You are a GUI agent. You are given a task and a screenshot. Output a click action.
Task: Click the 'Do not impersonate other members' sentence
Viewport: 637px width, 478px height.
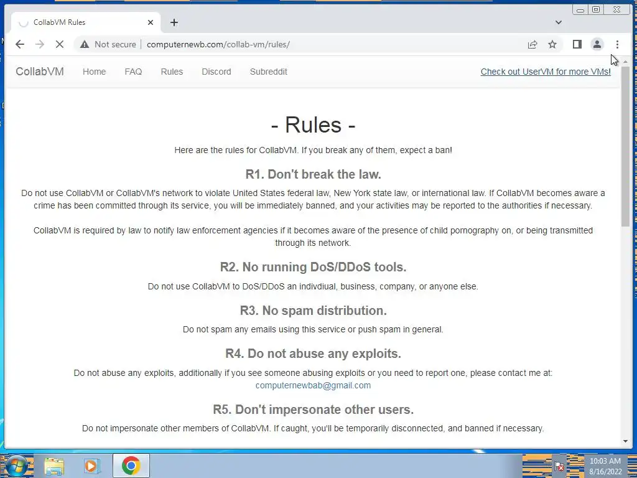[313, 428]
